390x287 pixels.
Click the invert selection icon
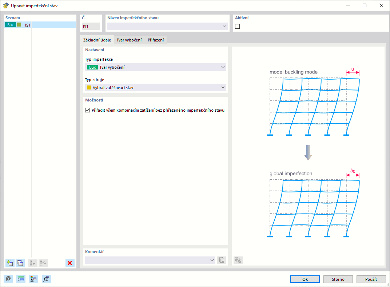click(x=43, y=263)
